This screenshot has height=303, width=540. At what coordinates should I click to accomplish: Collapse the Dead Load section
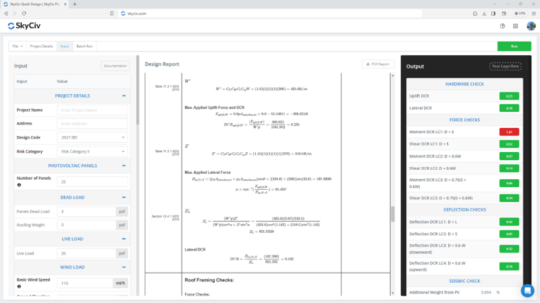[124, 196]
